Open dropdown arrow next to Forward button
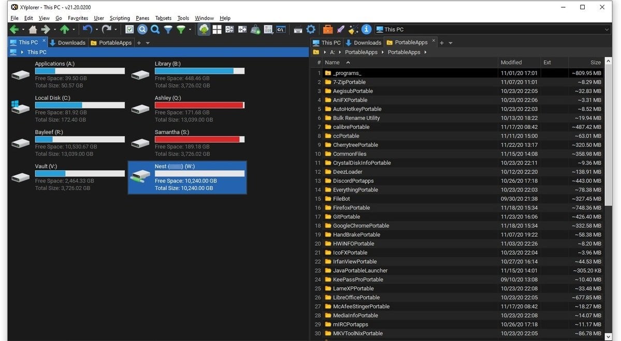The image size is (621, 341). 55,29
